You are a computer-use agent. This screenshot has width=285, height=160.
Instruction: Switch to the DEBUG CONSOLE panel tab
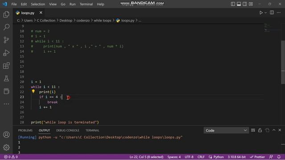click(x=68, y=130)
